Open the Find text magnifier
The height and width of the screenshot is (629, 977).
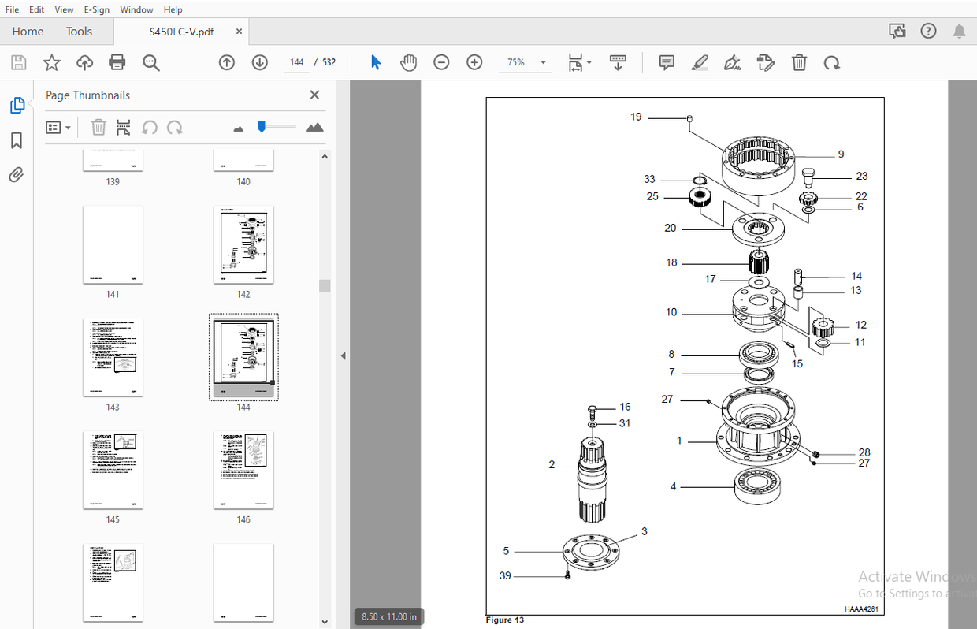pyautogui.click(x=151, y=62)
